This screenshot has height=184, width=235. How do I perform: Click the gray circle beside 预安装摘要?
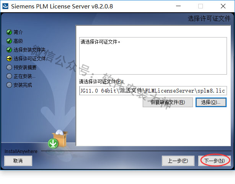tap(9, 67)
